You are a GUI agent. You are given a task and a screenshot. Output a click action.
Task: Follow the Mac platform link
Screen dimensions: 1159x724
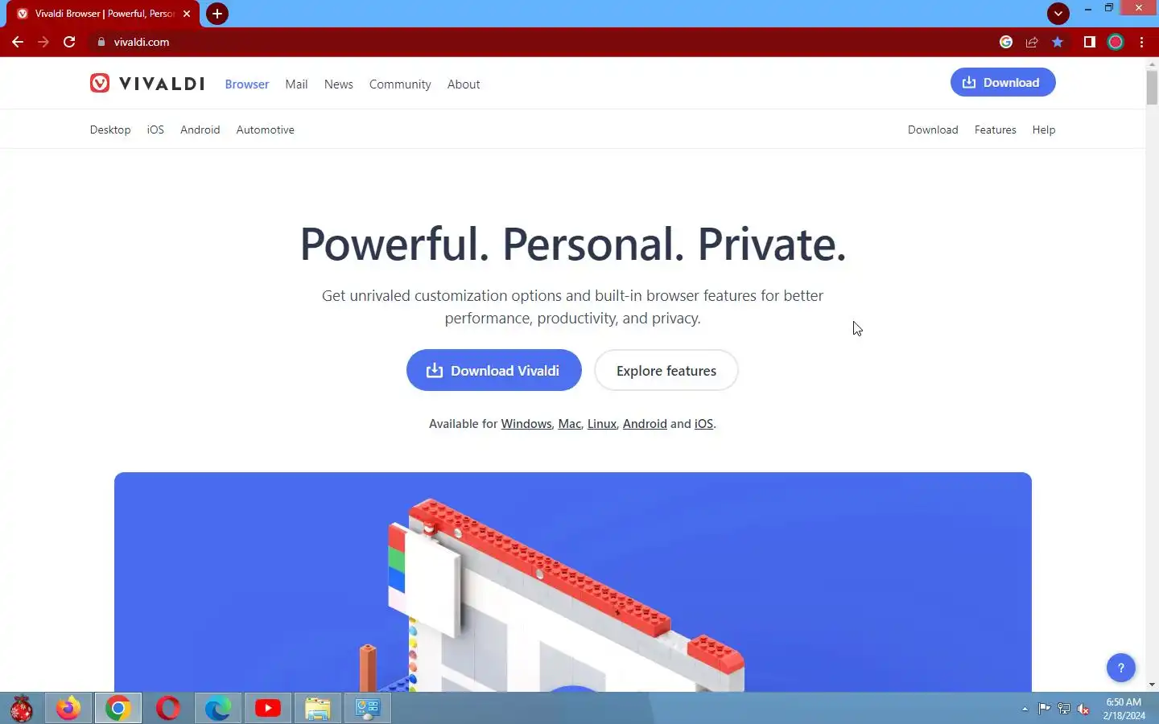[570, 424]
